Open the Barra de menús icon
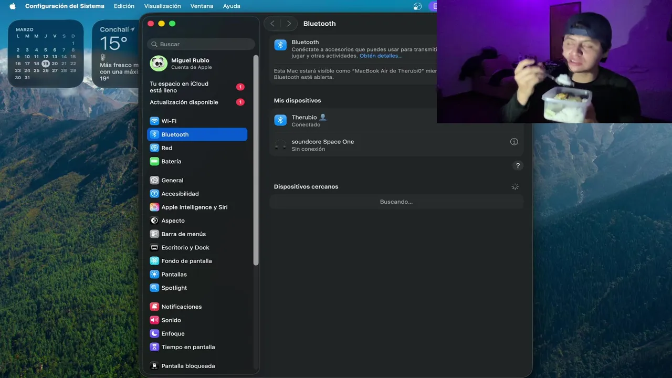672x378 pixels. [x=154, y=234]
